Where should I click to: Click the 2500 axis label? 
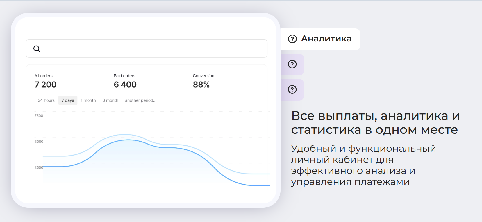point(39,167)
